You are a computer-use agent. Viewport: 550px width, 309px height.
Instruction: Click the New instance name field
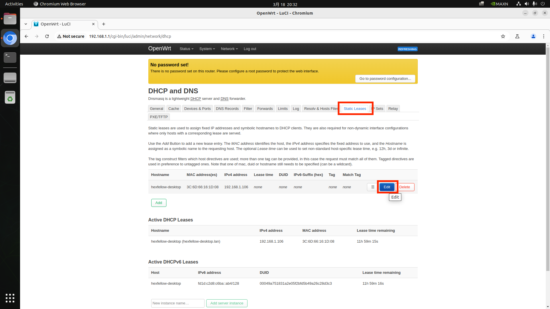(x=178, y=303)
